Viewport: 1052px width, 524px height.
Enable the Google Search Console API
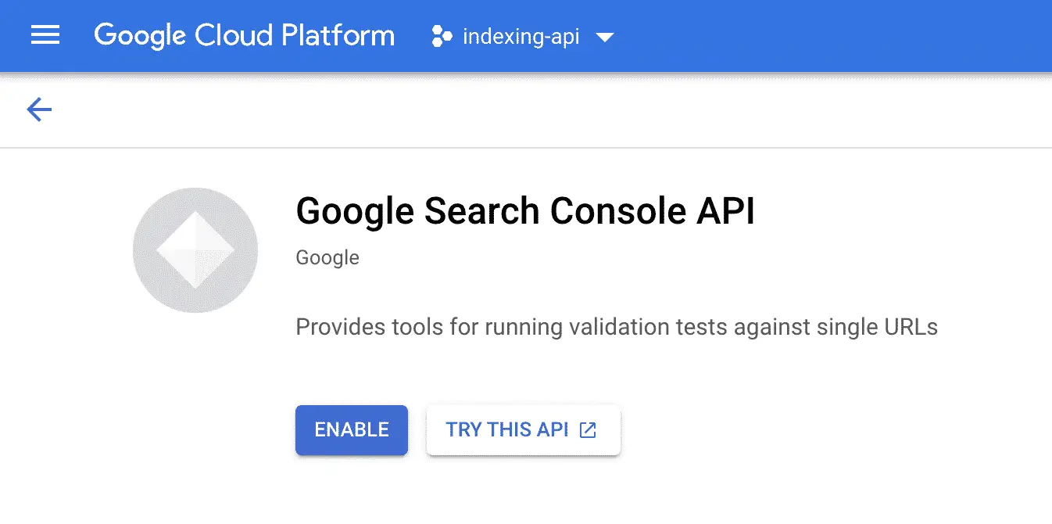tap(352, 429)
